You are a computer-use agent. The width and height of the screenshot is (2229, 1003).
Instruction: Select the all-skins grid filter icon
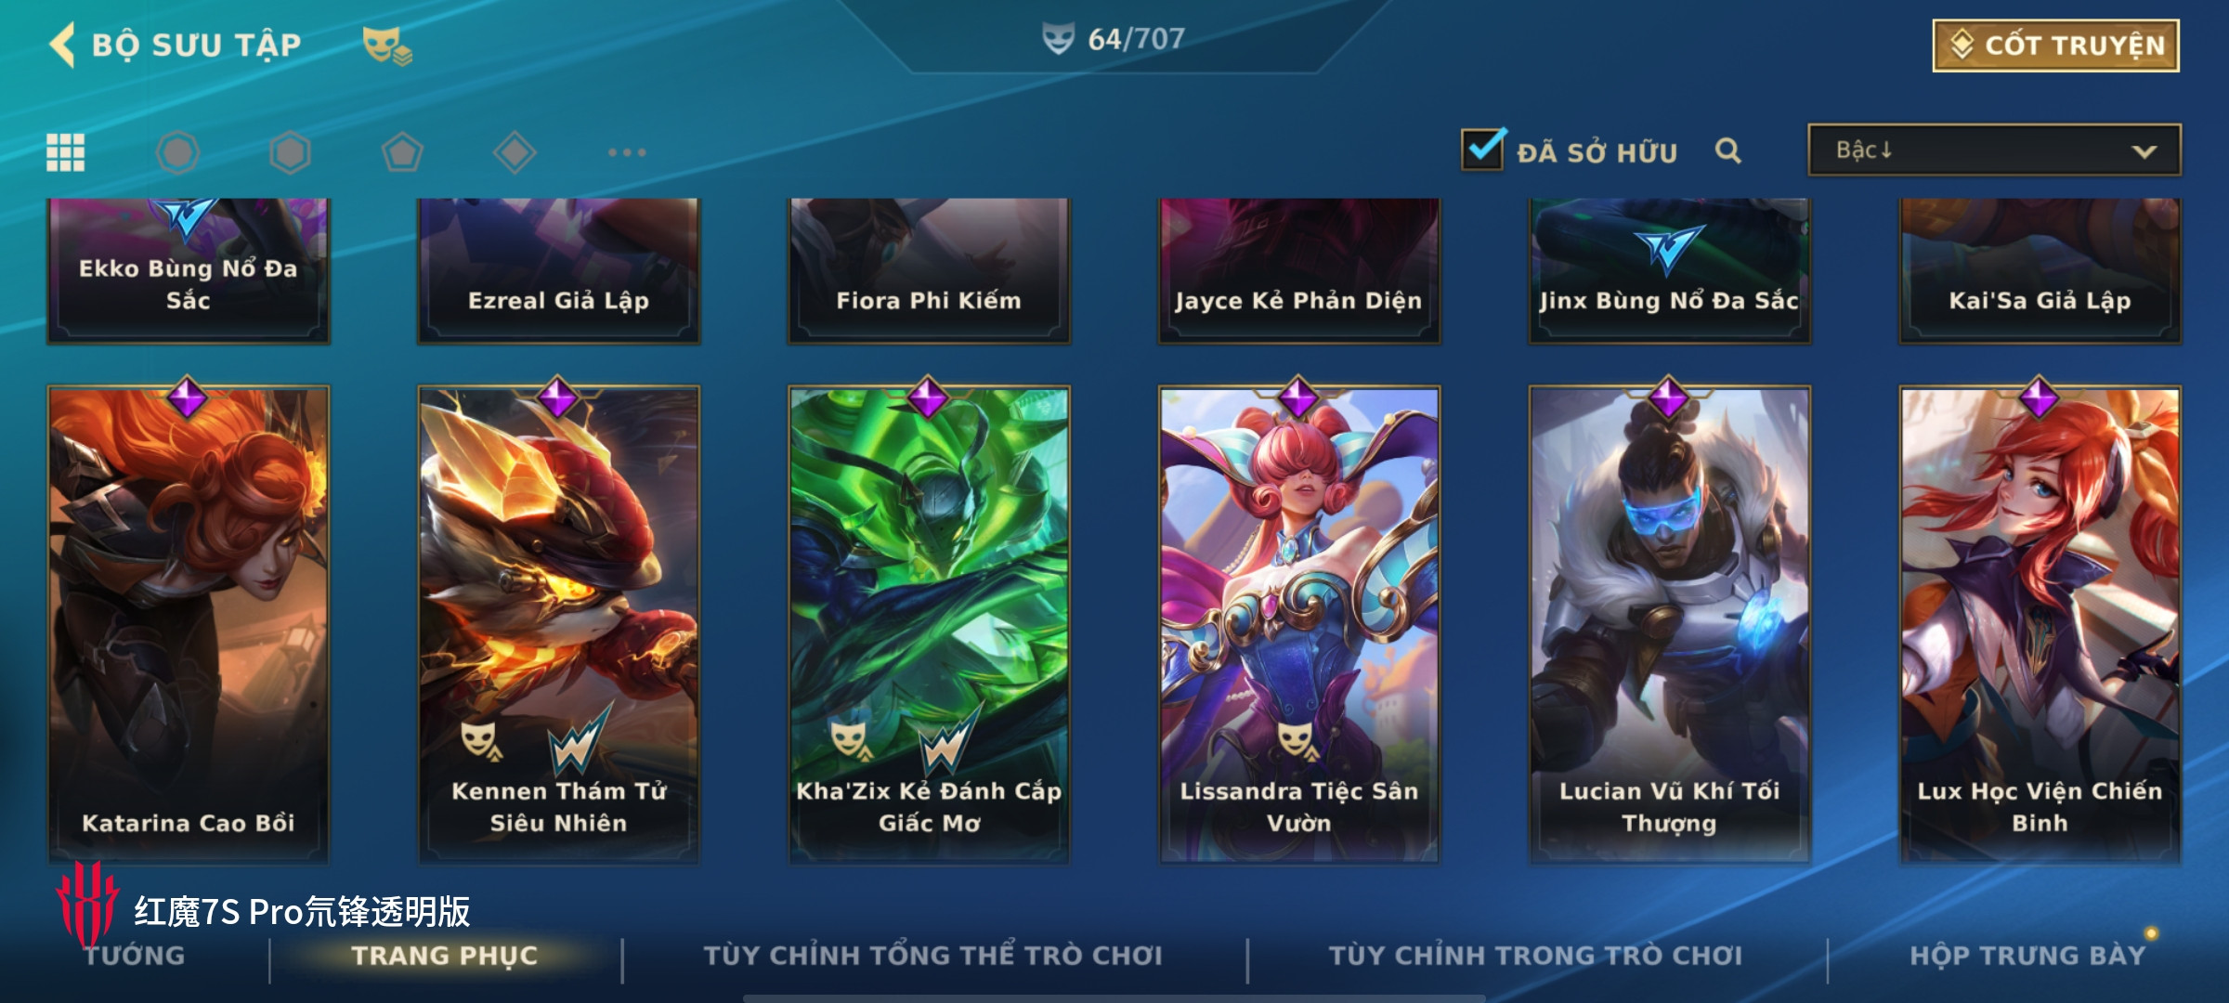pyautogui.click(x=66, y=152)
